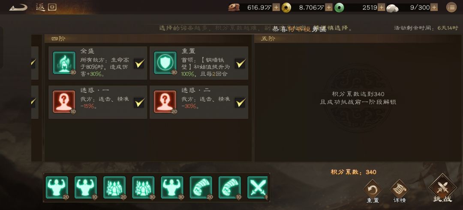463x210 pixels.
Task: Start the 挑战 challenge button
Action: click(x=442, y=188)
